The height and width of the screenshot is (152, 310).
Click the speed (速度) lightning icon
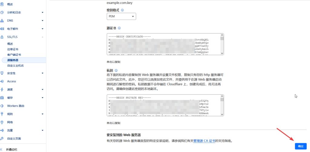click(x=2, y=90)
